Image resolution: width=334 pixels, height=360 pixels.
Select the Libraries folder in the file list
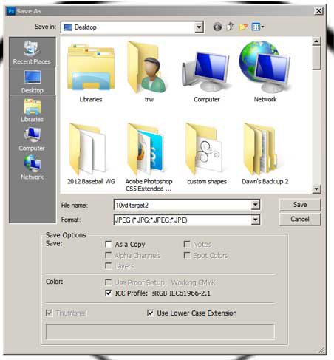point(91,73)
